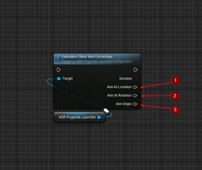Click the Target pin label
Screen dimensions: 202x170
(x=68, y=79)
